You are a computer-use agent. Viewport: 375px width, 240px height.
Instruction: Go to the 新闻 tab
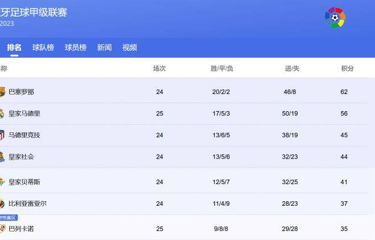click(104, 47)
